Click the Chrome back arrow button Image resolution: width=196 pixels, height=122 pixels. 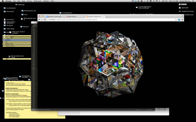point(39,20)
